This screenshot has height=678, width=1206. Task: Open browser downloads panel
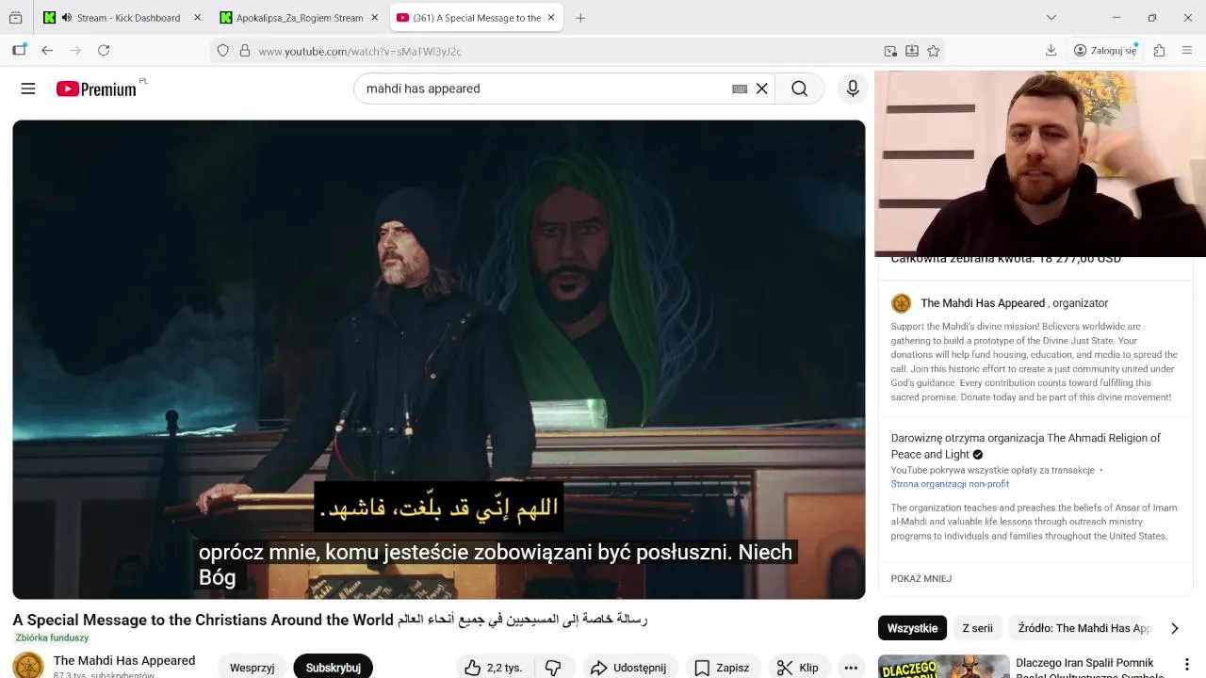coord(1051,51)
